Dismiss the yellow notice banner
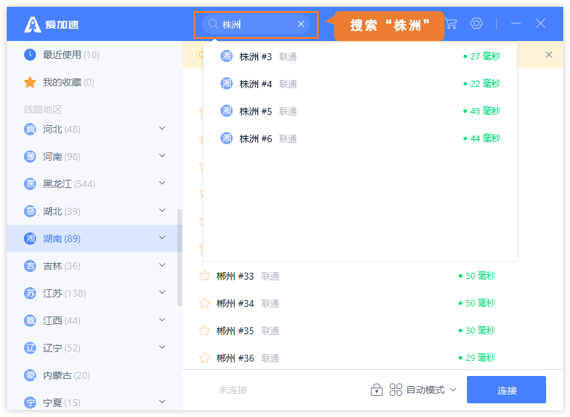570x417 pixels. click(x=549, y=55)
